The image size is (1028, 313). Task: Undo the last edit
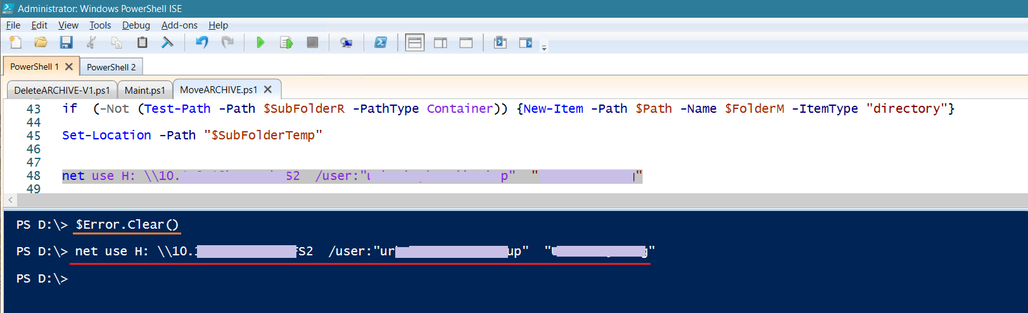point(202,42)
